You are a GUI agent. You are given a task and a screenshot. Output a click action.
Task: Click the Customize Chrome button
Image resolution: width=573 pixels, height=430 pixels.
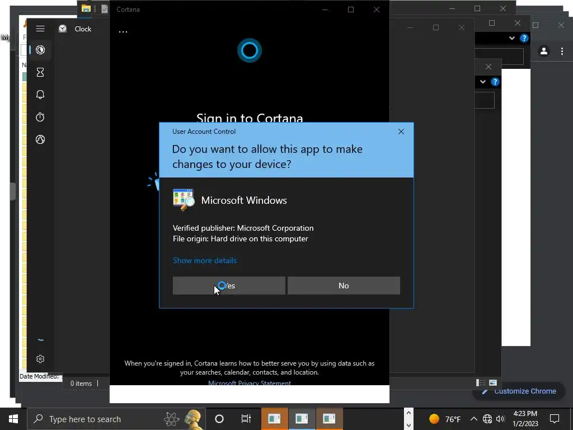pyautogui.click(x=519, y=391)
